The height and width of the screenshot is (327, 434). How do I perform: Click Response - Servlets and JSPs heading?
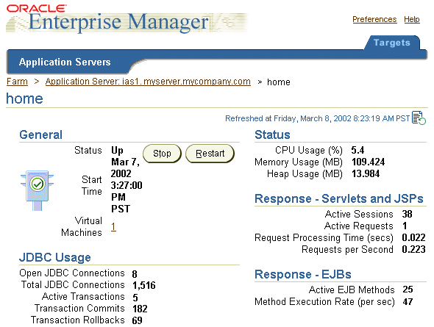pyautogui.click(x=339, y=198)
